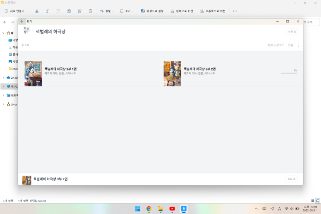Open the 보기 view dropdown

tap(126, 11)
